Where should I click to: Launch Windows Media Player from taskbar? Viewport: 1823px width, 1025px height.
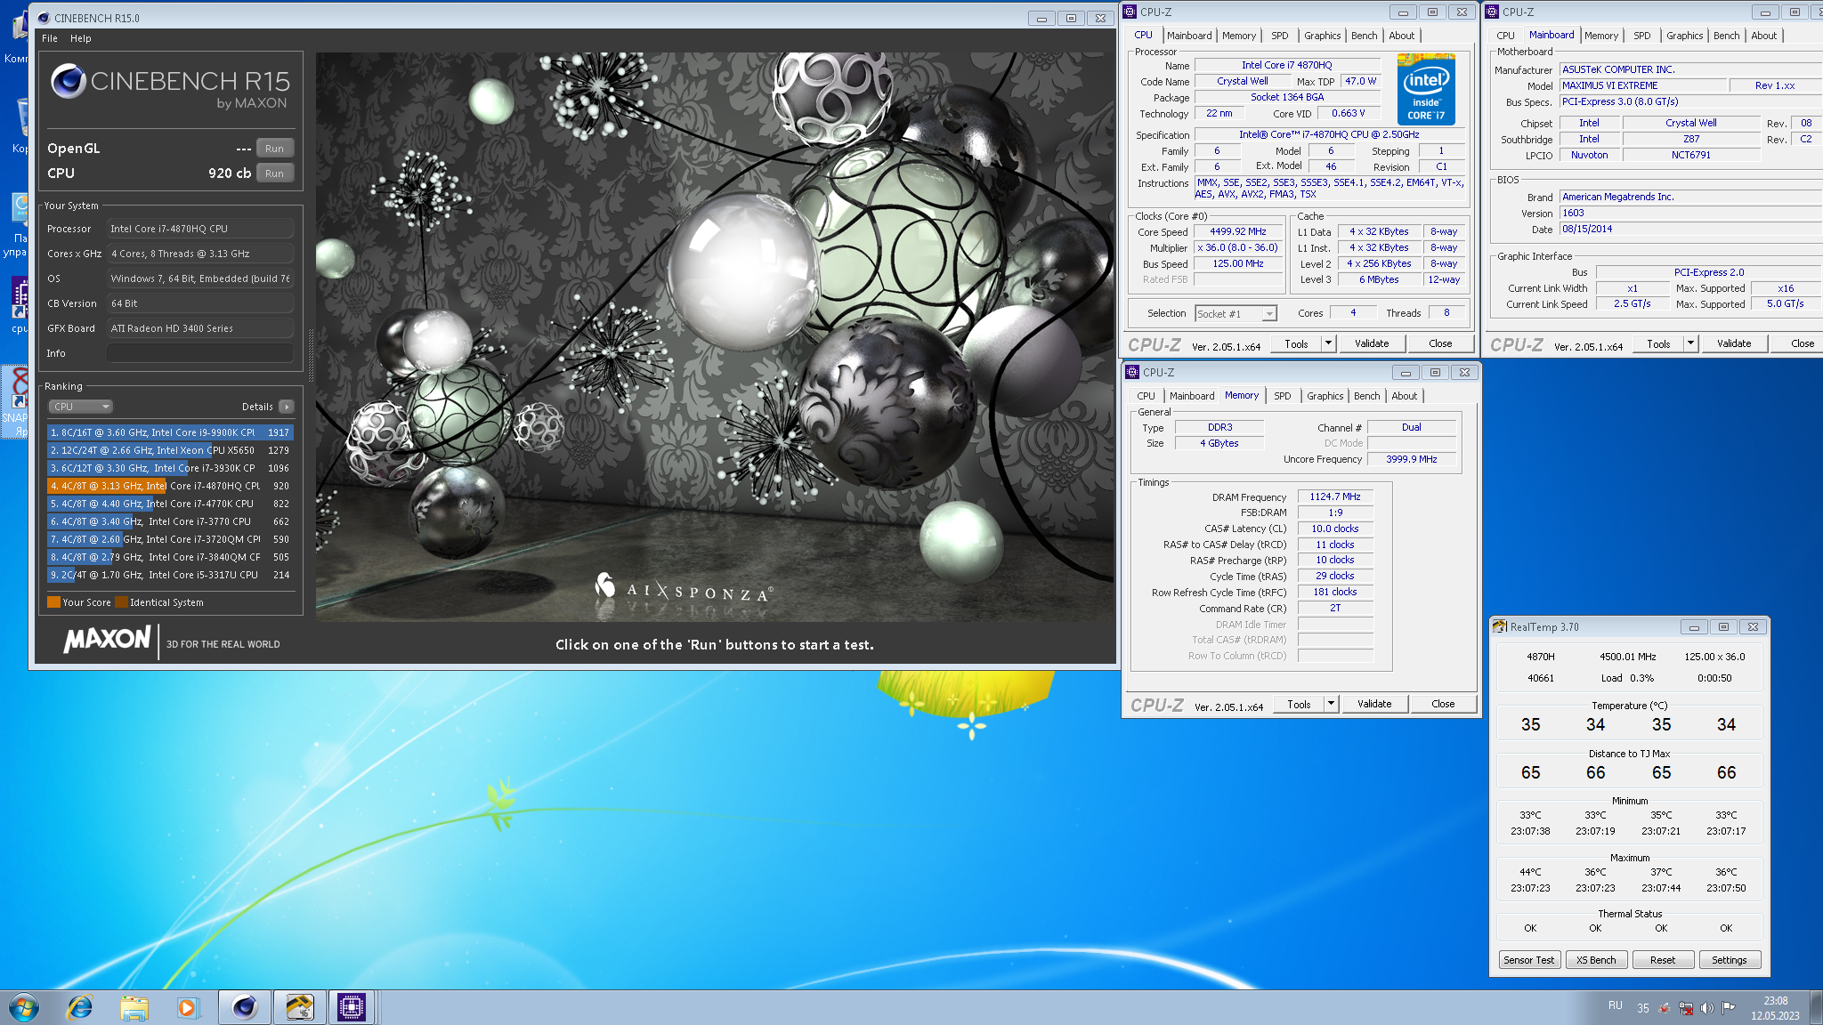point(187,1007)
